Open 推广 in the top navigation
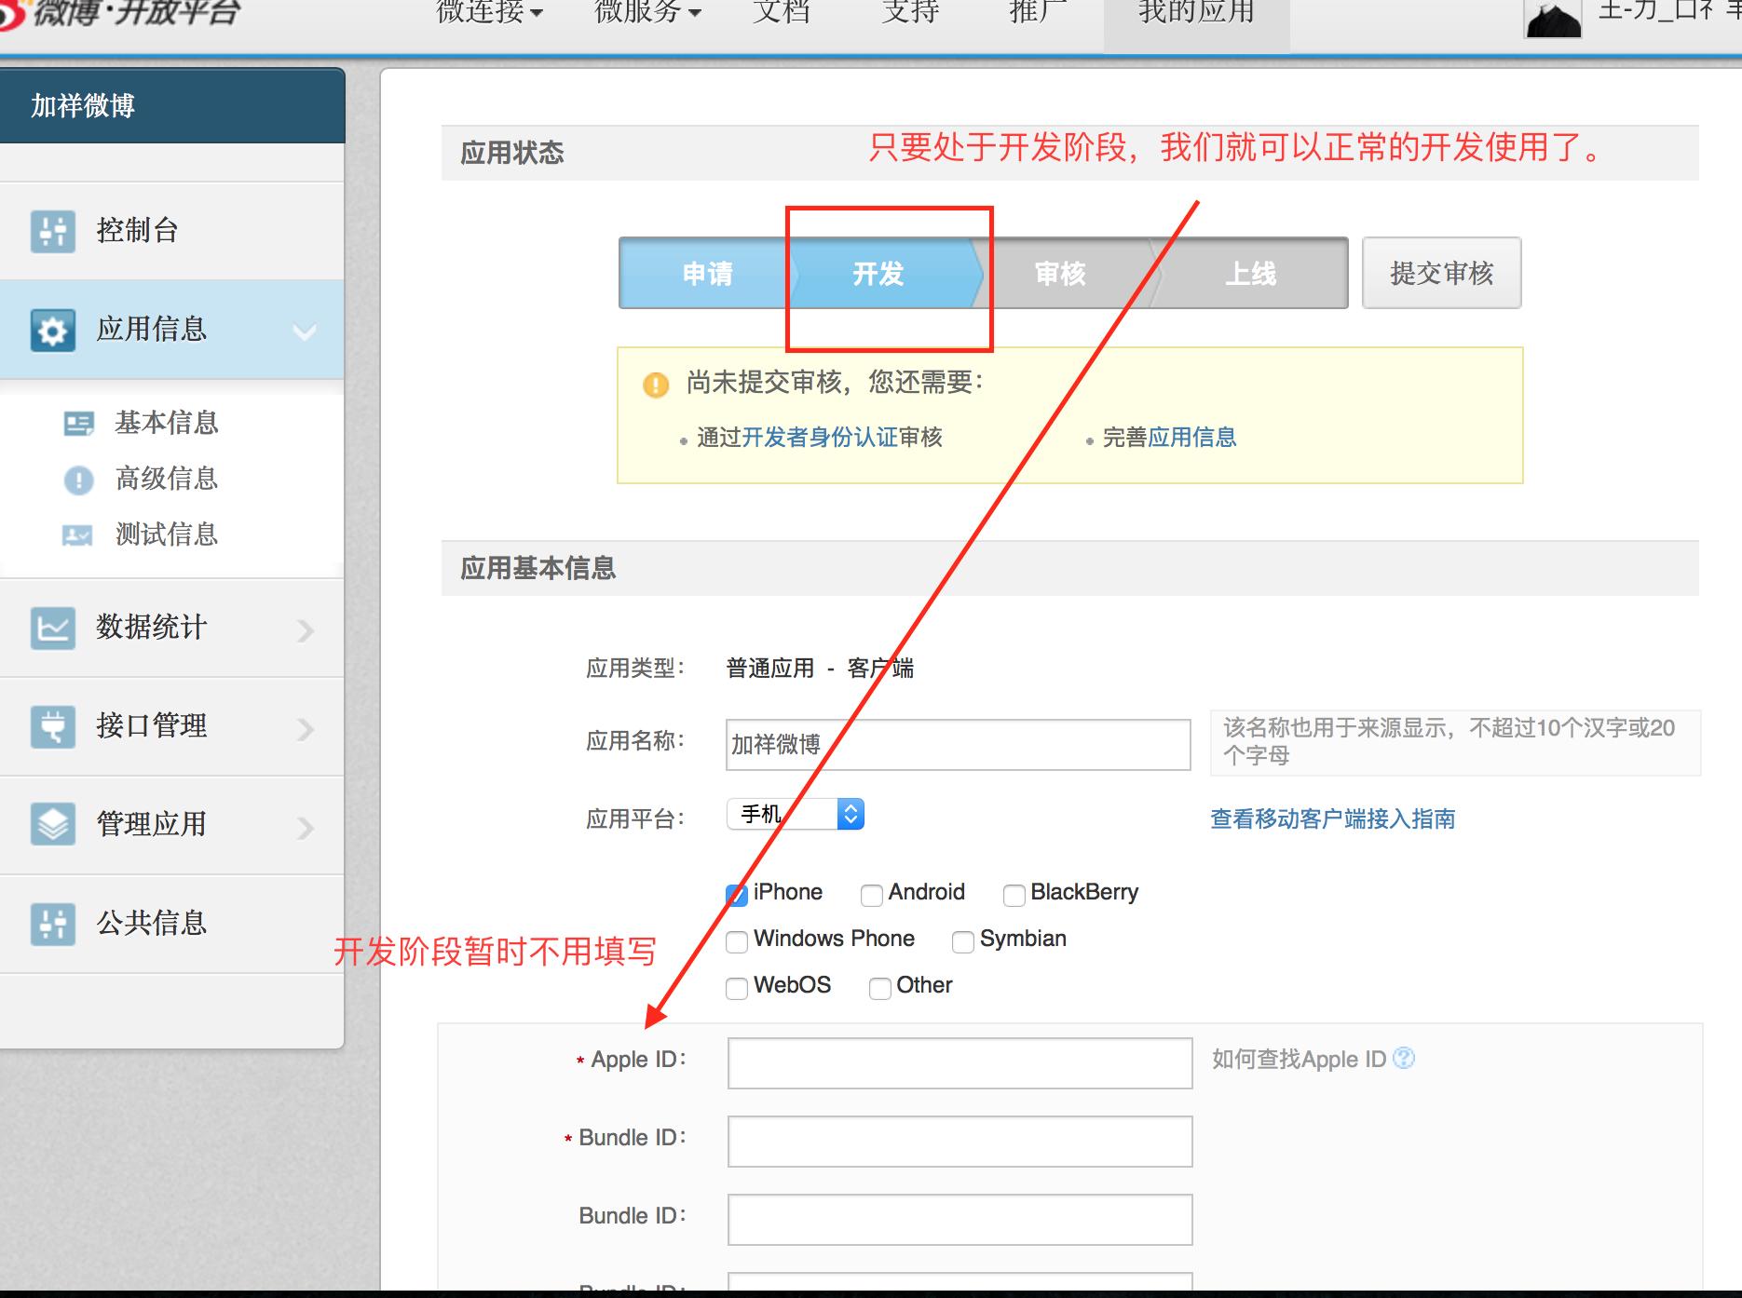The width and height of the screenshot is (1742, 1298). tap(1039, 11)
